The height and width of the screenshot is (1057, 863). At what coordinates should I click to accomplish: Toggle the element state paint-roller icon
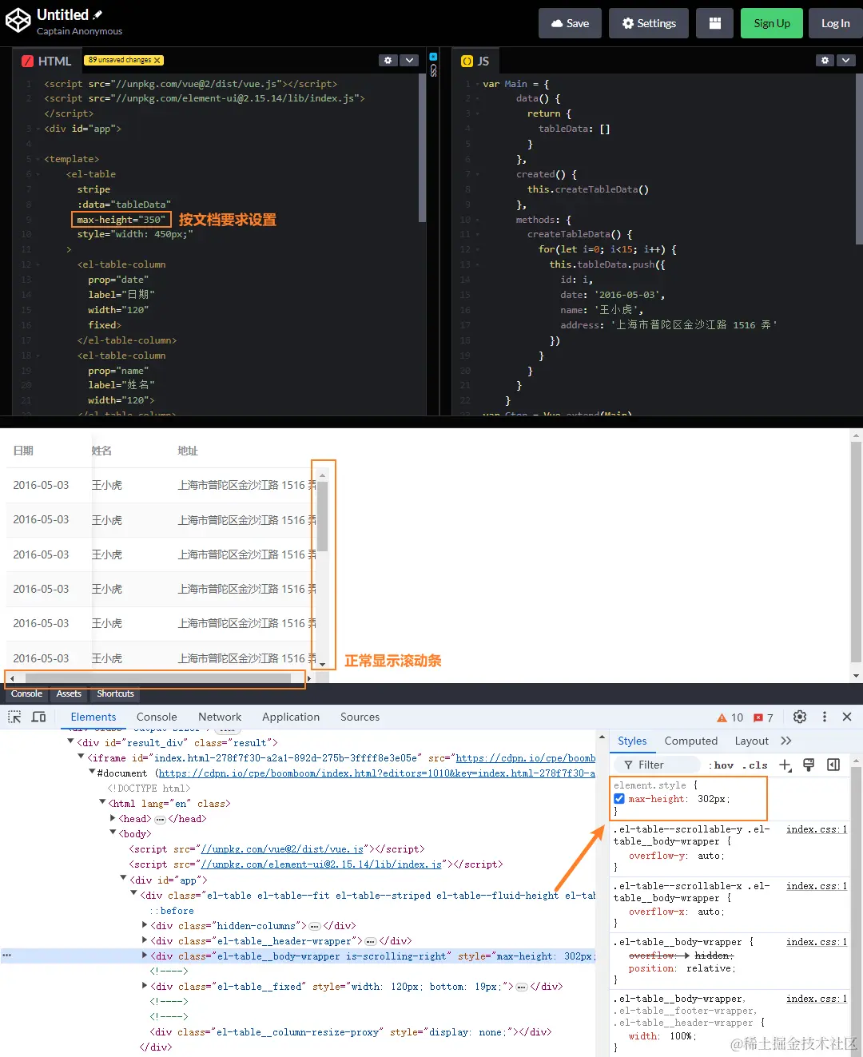809,765
